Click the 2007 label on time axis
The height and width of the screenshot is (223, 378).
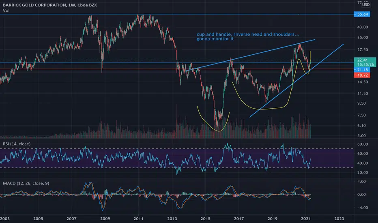pos(72,219)
